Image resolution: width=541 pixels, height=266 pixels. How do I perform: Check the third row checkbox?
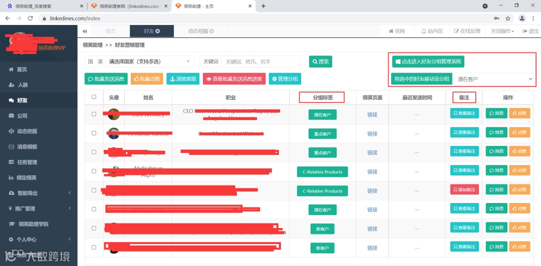tap(94, 152)
